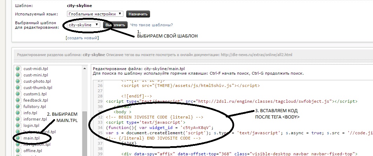The height and width of the screenshot is (156, 373).
Task: Click code line 39 with data-spy affix div
Action: (239, 154)
